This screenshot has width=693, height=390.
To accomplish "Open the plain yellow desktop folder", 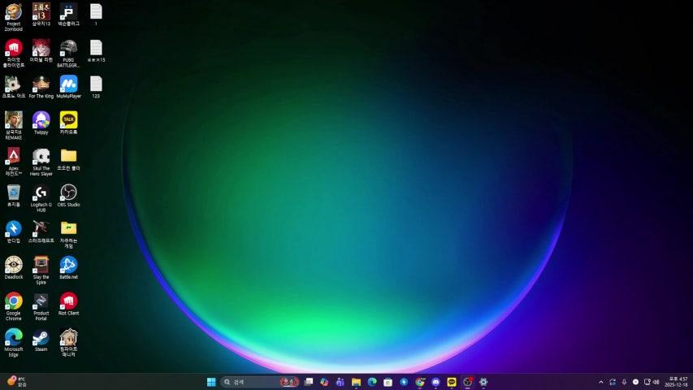I will point(68,159).
